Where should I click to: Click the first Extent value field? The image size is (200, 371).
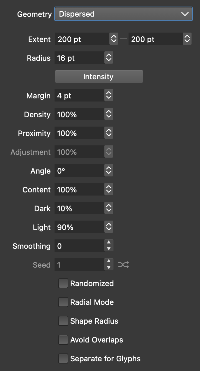coord(82,39)
